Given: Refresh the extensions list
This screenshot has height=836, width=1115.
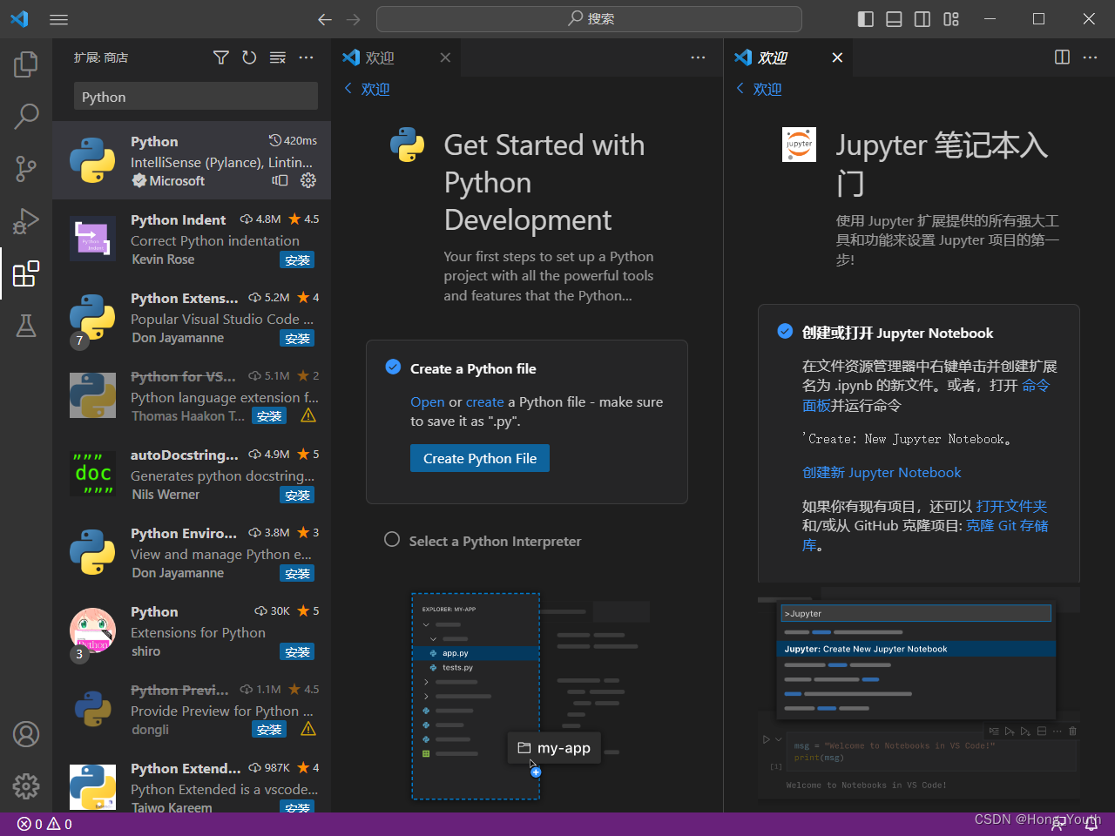Looking at the screenshot, I should point(249,57).
